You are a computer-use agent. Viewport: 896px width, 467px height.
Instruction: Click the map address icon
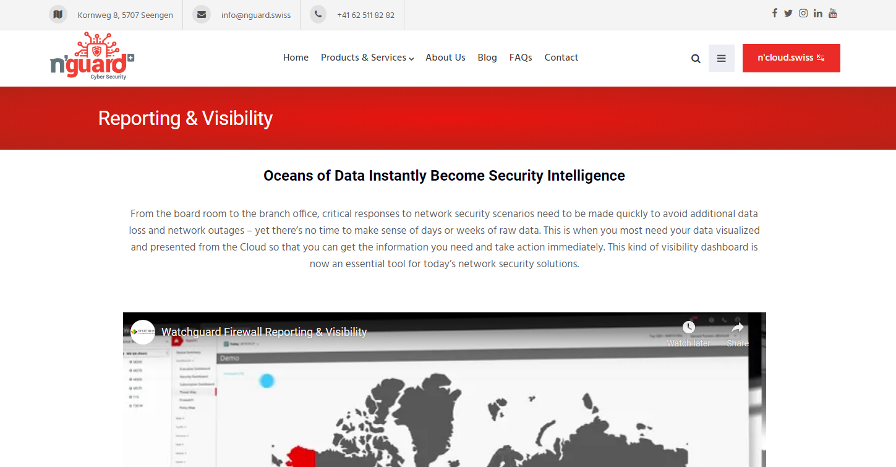point(58,14)
